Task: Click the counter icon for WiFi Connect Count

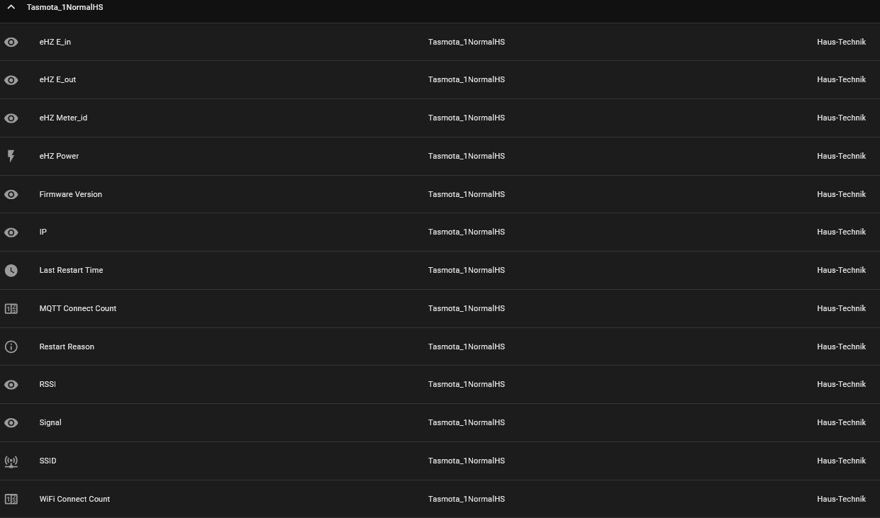Action: point(11,500)
